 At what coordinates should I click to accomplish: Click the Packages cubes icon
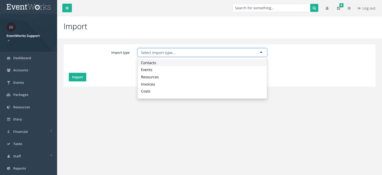pos(9,95)
